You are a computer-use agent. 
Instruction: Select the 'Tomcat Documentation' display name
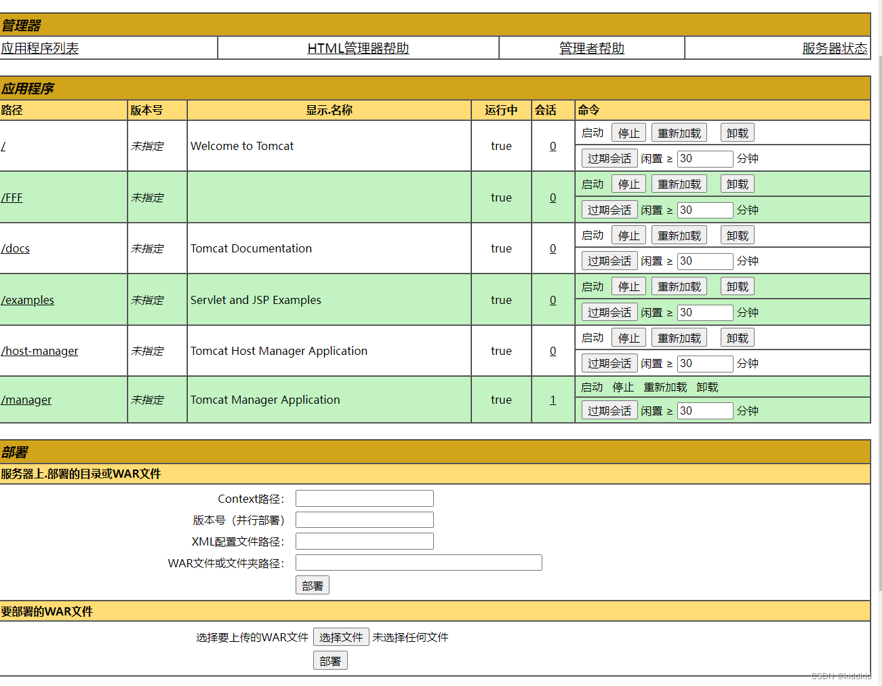click(x=251, y=248)
